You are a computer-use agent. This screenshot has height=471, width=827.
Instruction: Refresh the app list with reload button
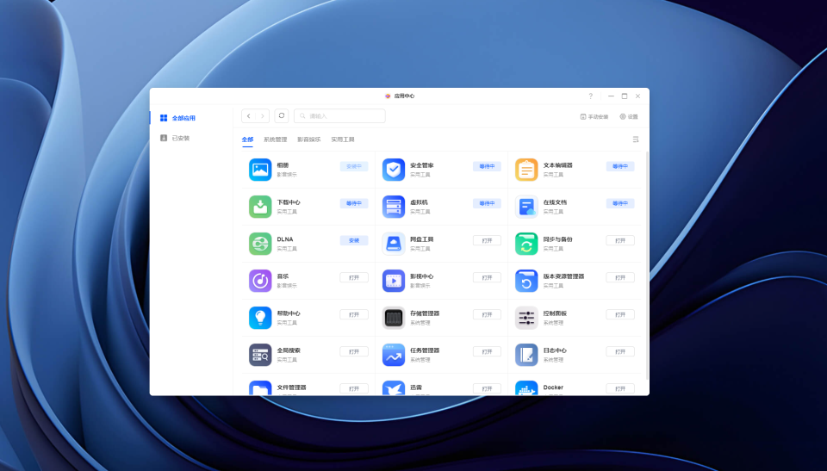pyautogui.click(x=282, y=116)
